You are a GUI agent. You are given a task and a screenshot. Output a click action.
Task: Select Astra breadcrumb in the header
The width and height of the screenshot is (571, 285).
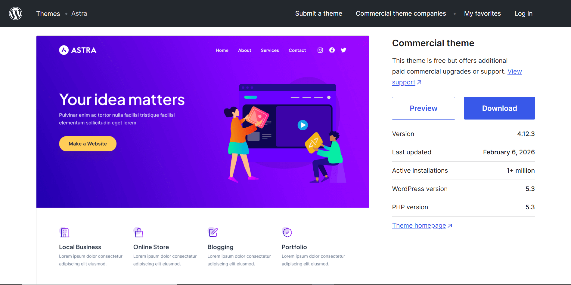coord(79,14)
